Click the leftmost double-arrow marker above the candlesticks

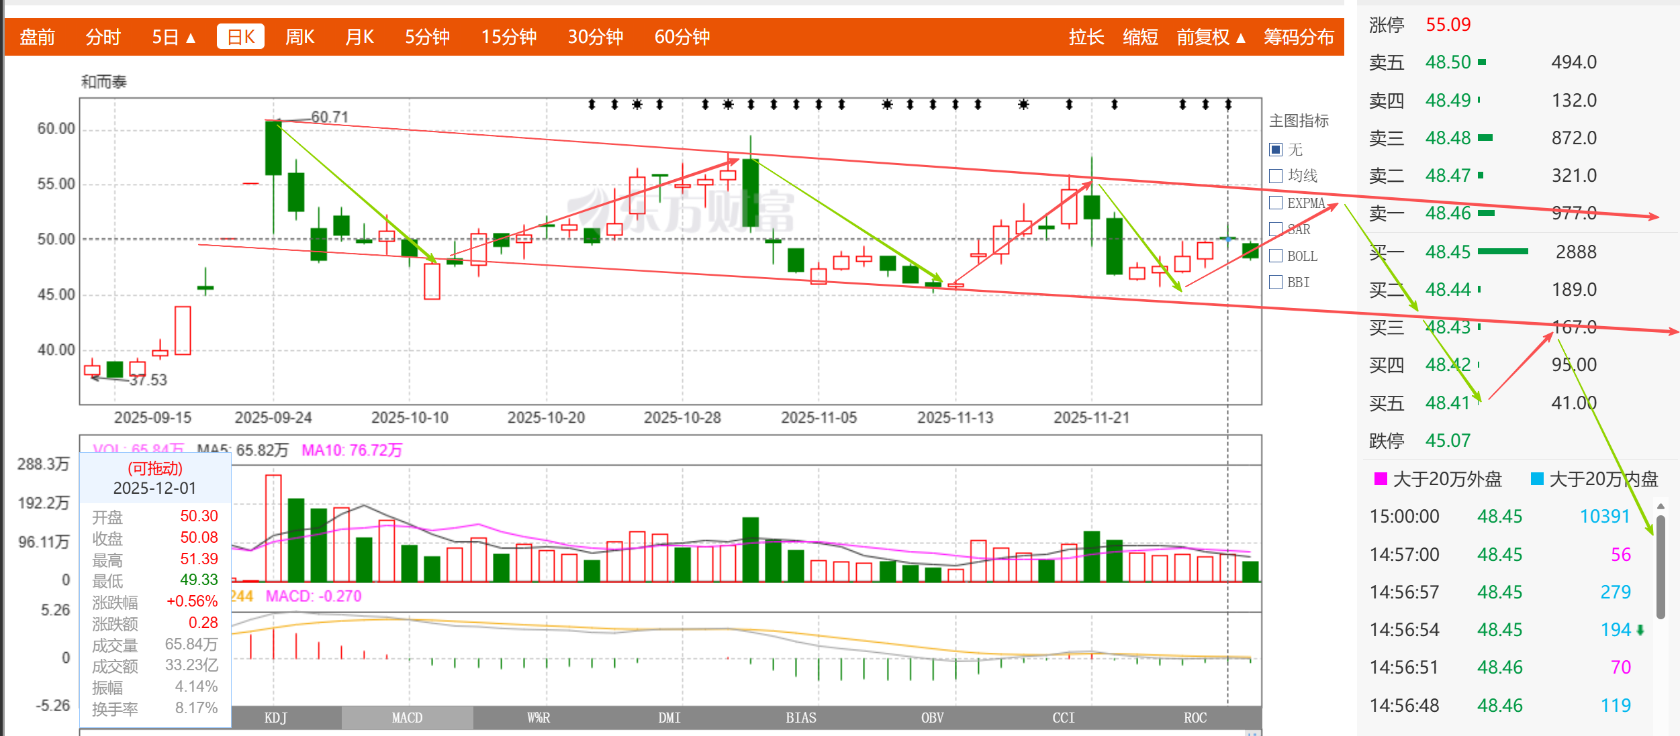point(592,104)
